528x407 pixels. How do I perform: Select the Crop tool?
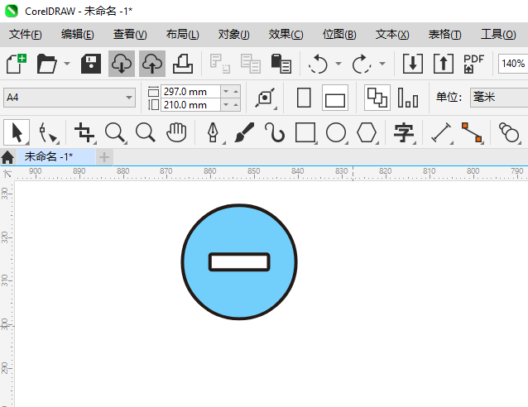click(84, 132)
